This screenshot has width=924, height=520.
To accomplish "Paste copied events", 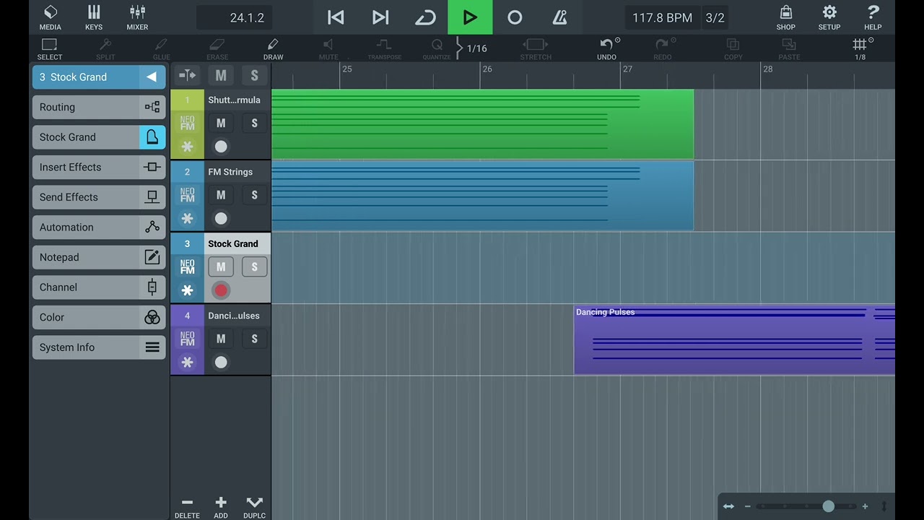I will coord(789,49).
